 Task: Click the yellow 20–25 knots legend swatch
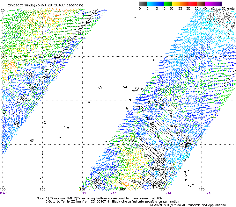[x=176, y=4]
